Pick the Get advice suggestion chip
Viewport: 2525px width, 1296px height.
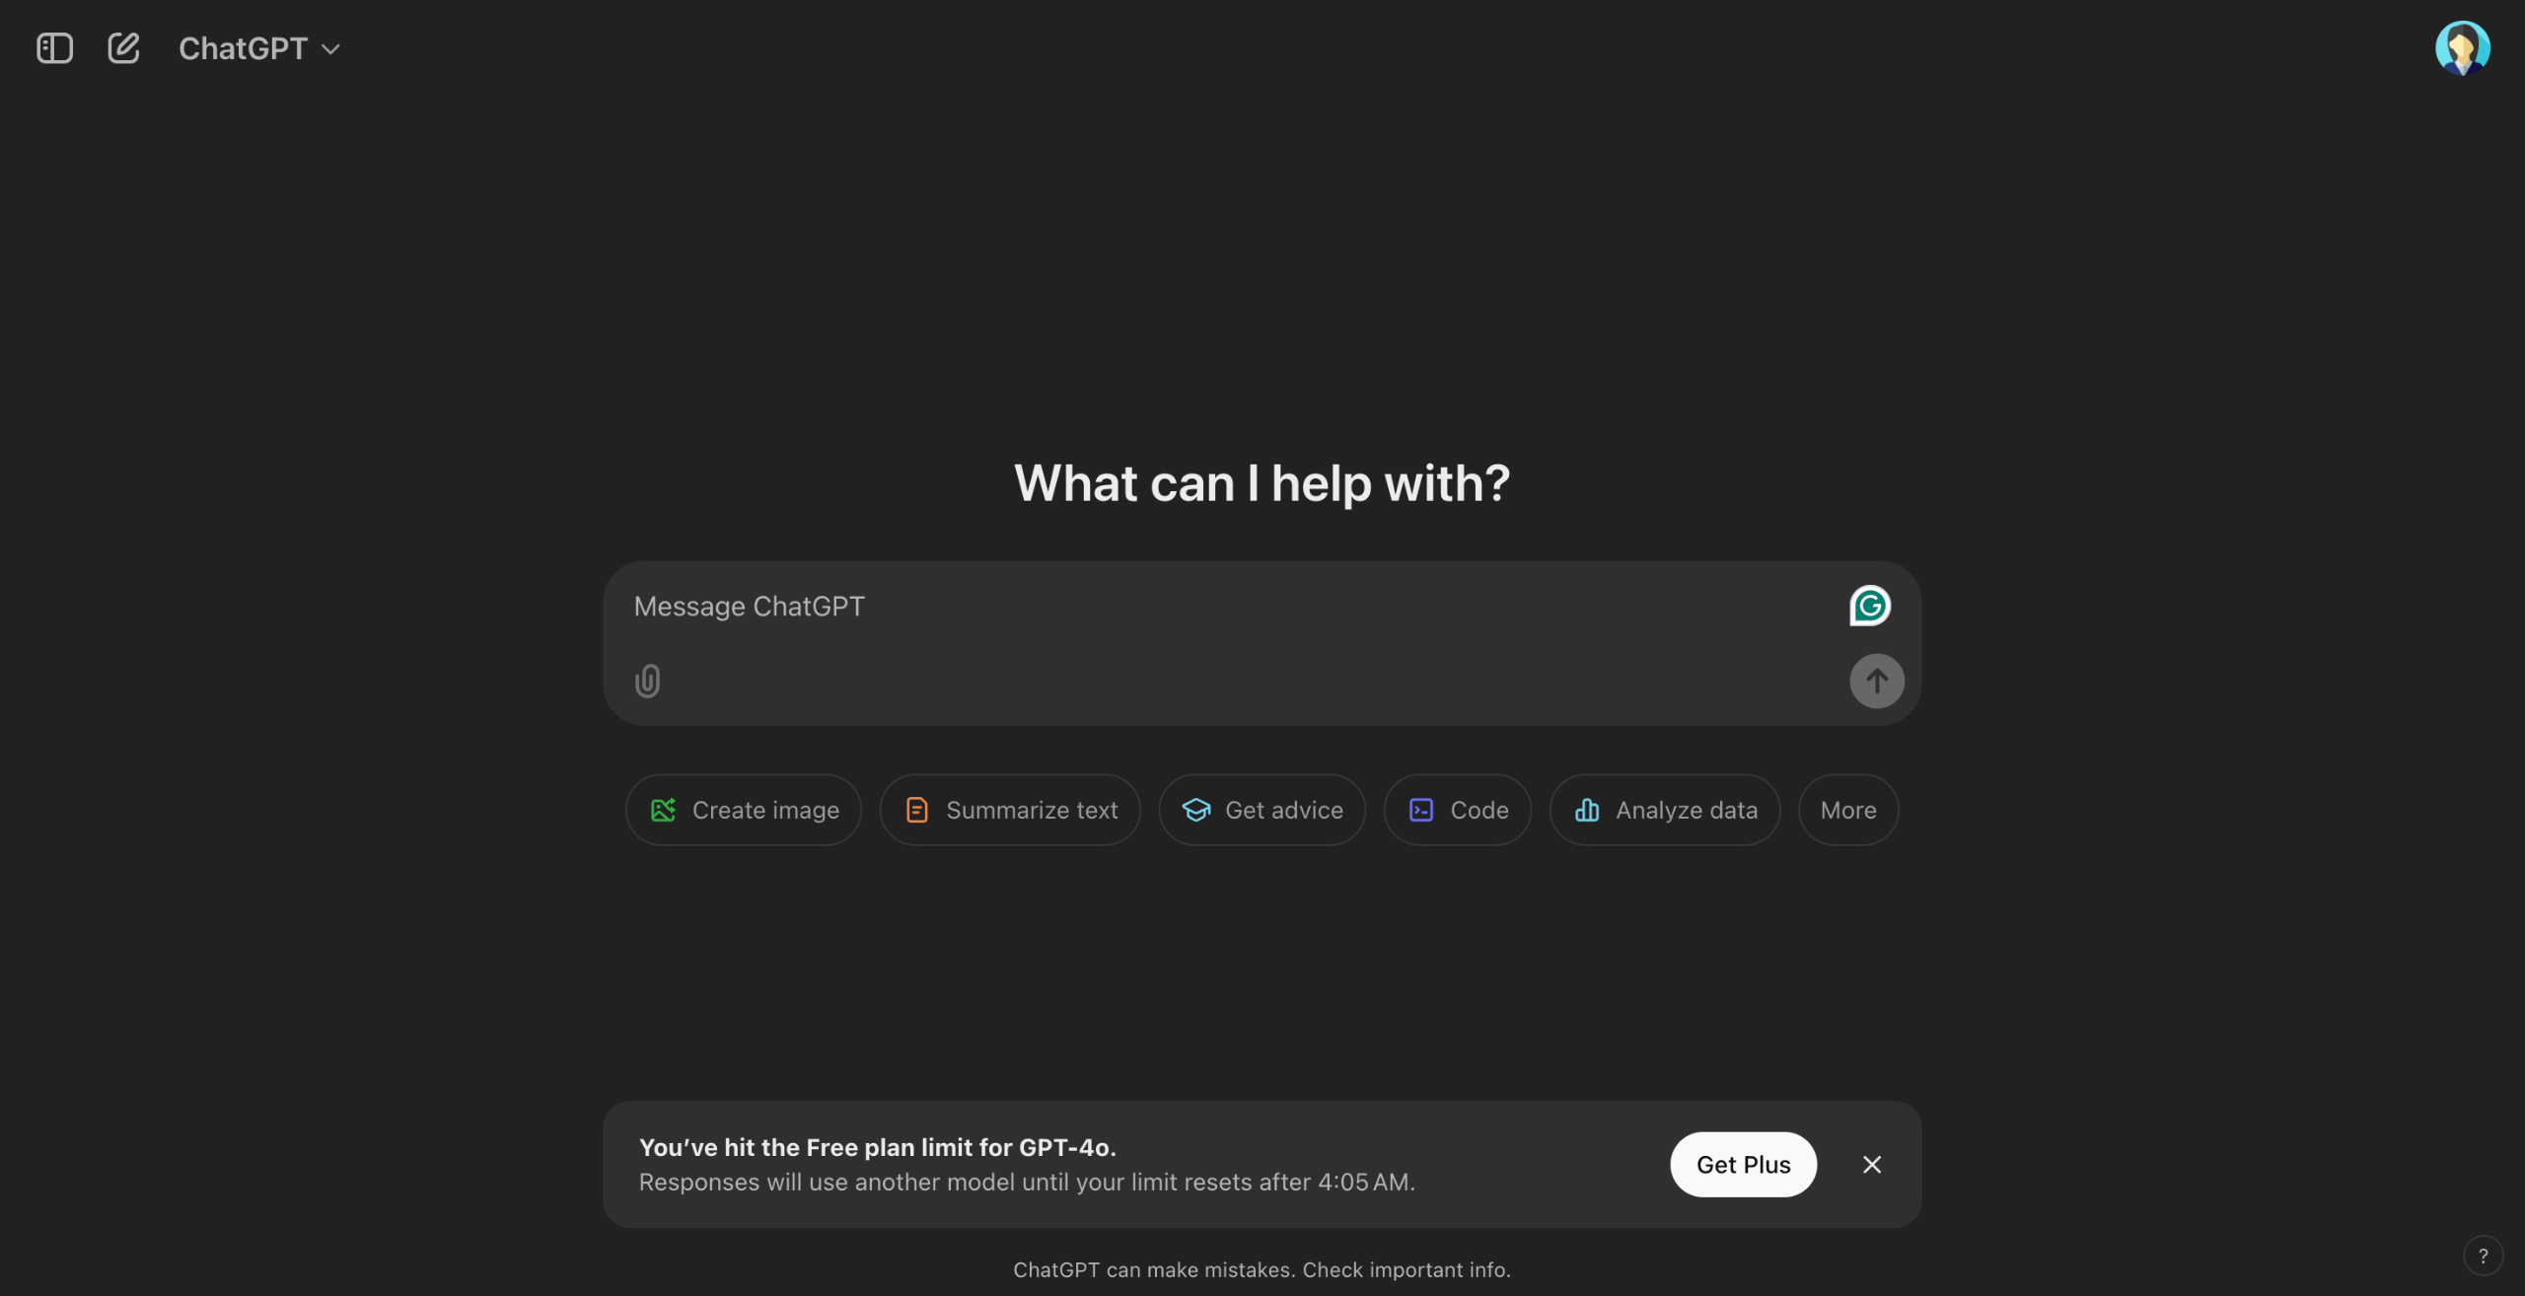pos(1262,810)
